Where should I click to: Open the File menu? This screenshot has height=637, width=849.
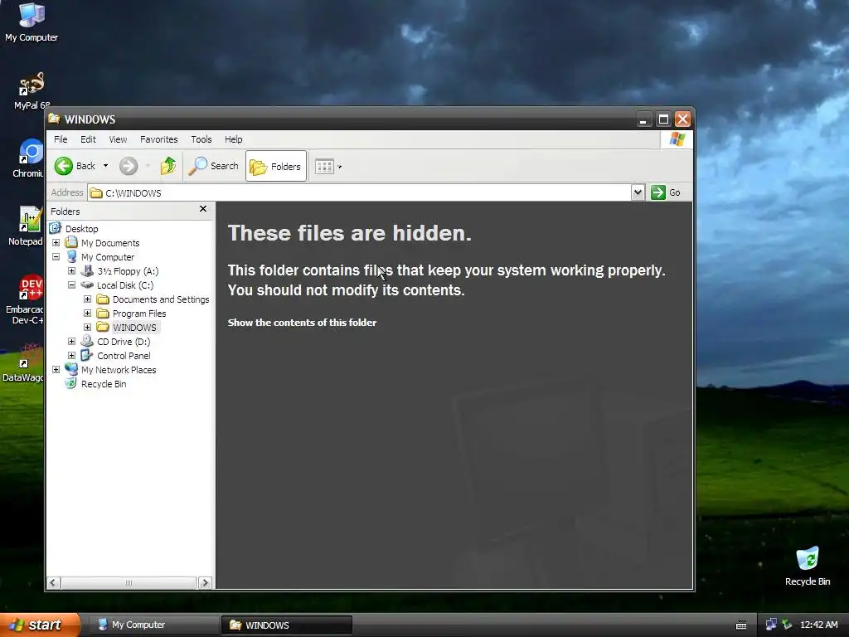click(61, 139)
